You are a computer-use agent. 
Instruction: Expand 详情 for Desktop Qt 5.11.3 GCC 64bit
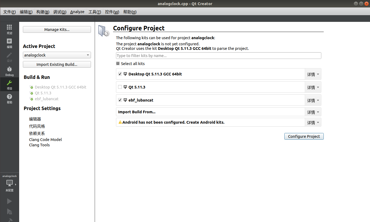coord(313,74)
